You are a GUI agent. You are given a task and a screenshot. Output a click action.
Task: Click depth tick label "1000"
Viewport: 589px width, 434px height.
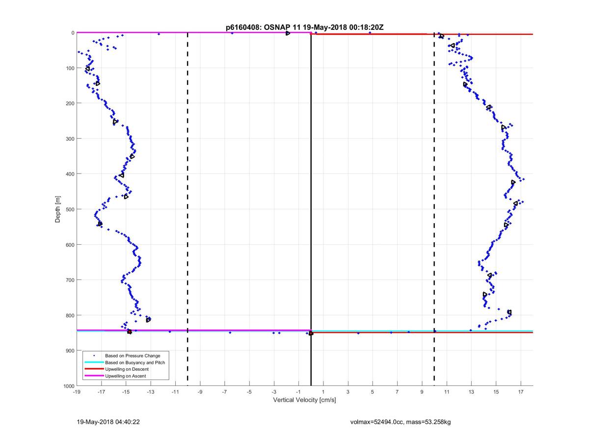(69, 386)
